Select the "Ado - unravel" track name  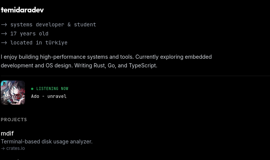49,96
